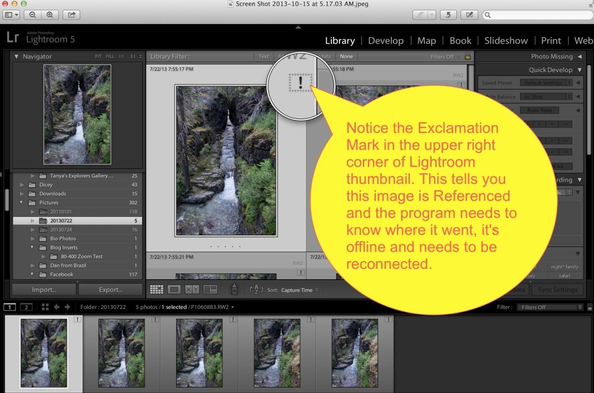Toggle the Library Filter lock icon
Screen dimensions: 594x393
coord(467,56)
